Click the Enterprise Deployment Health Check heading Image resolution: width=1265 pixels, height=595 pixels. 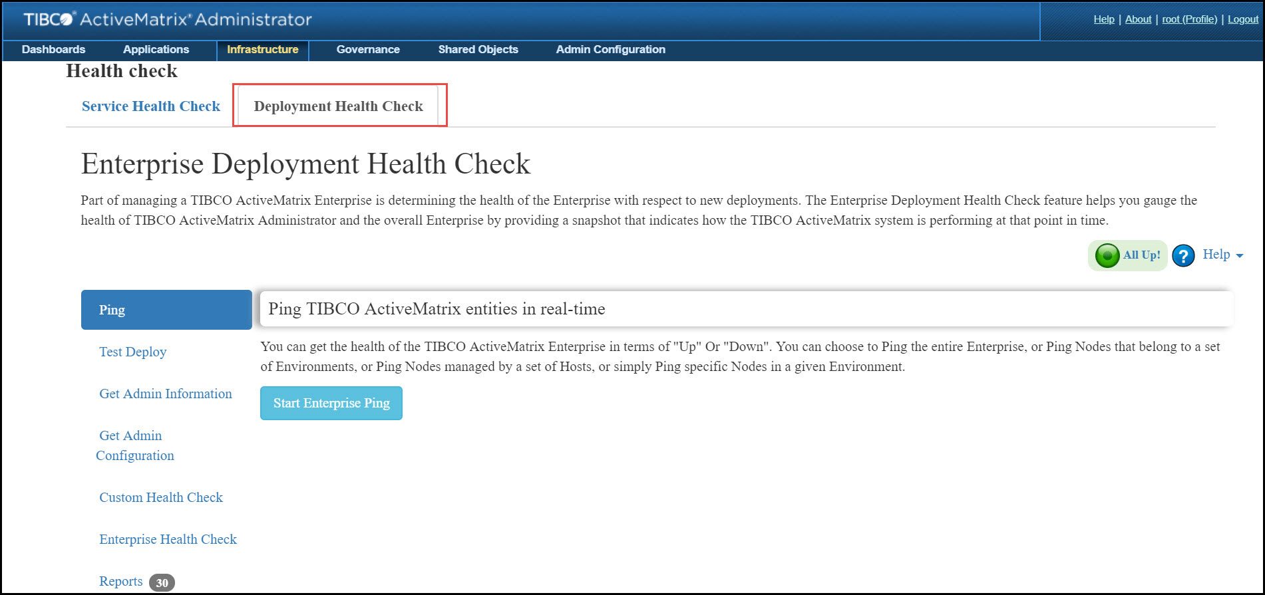pyautogui.click(x=306, y=164)
